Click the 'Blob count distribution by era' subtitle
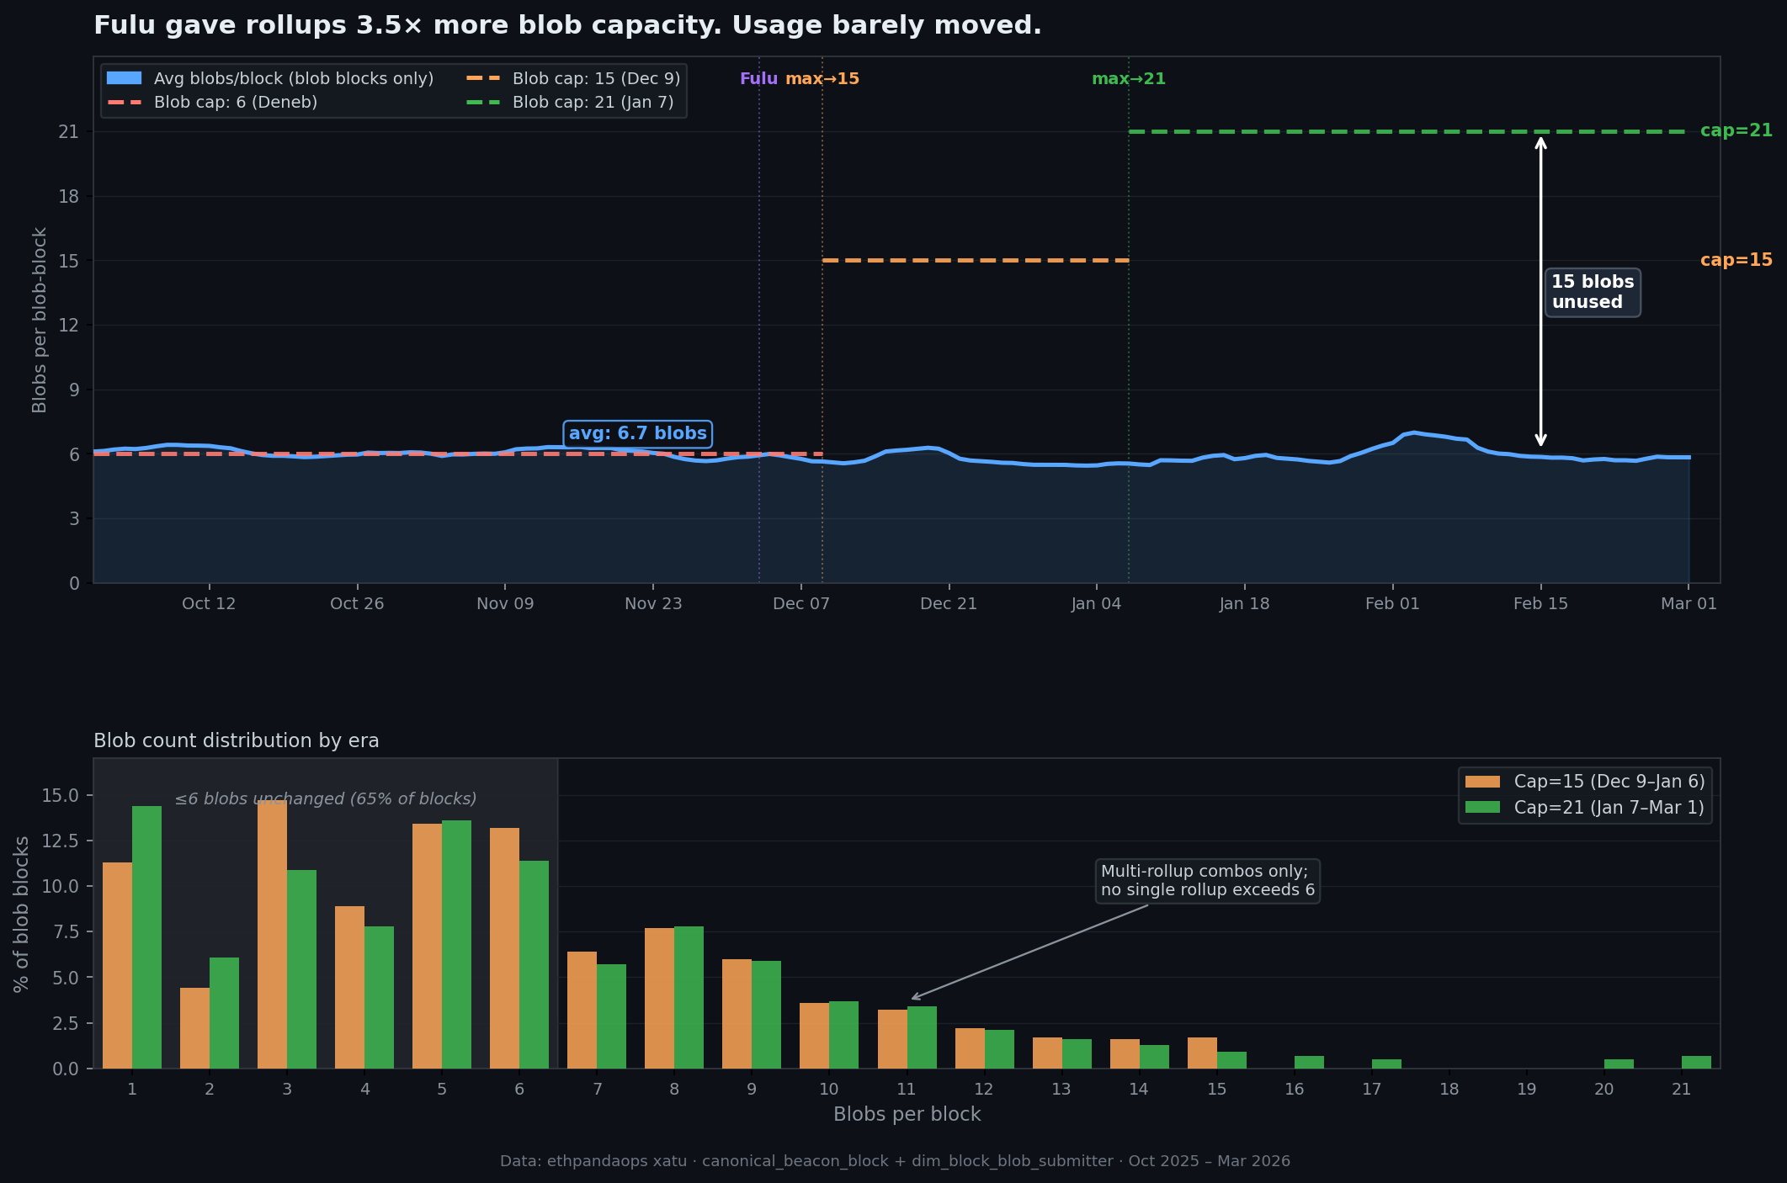This screenshot has width=1787, height=1183. tap(237, 741)
